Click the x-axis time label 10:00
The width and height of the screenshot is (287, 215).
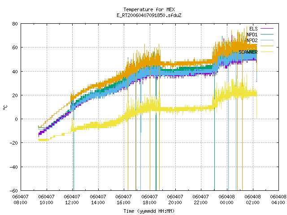46,202
